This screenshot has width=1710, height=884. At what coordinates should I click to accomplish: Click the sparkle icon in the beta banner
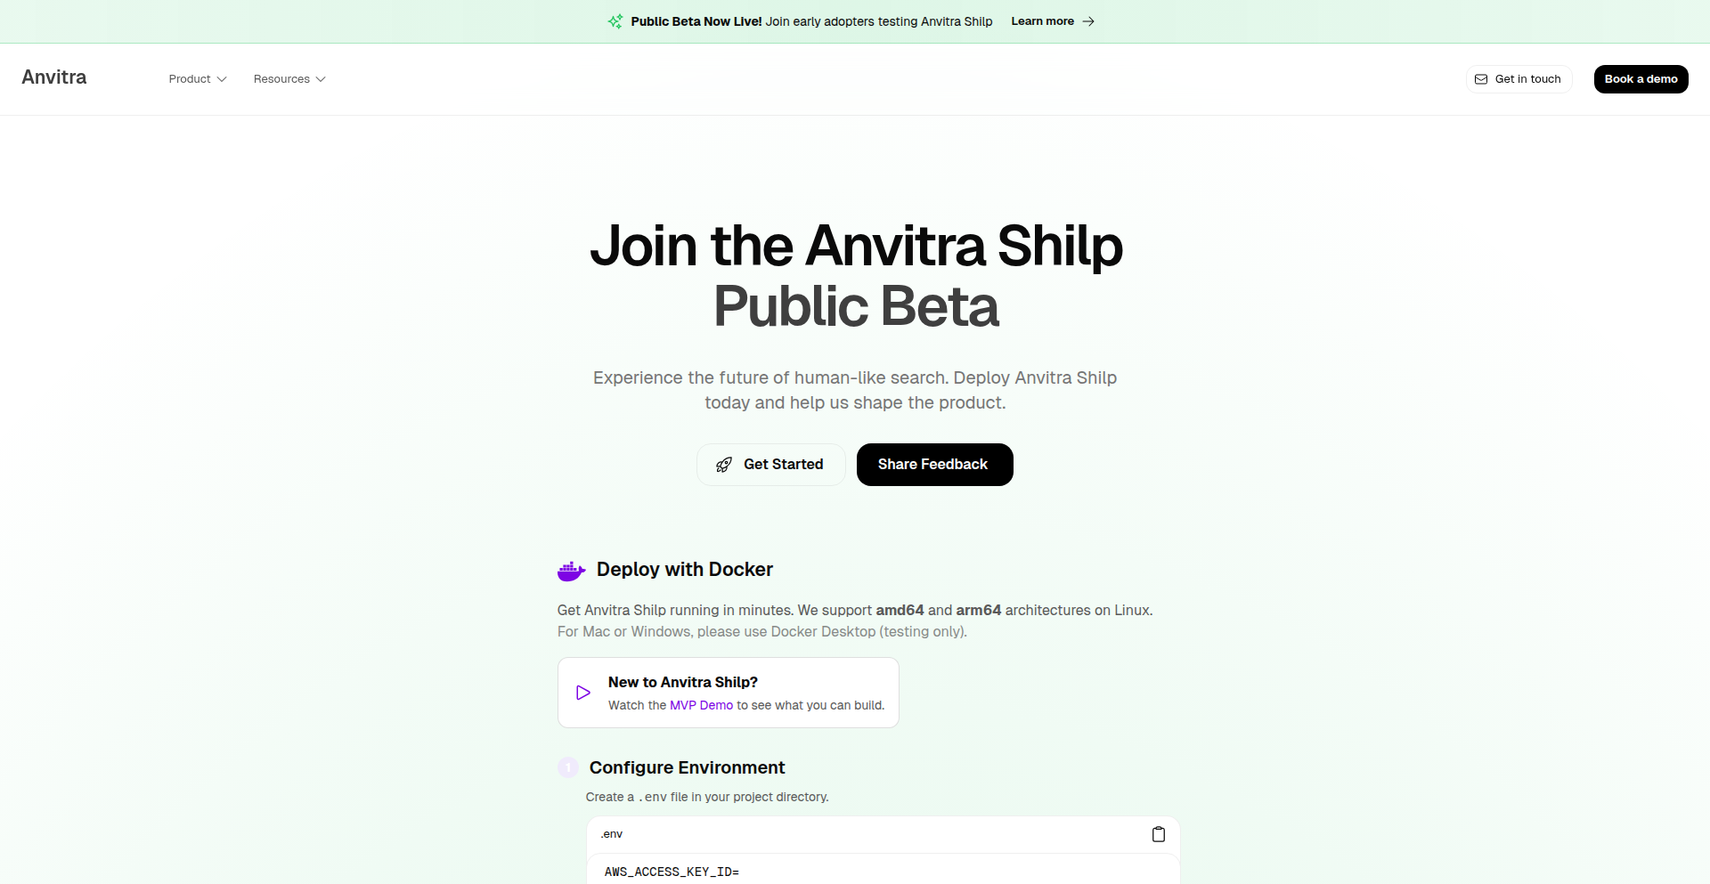[x=615, y=20]
